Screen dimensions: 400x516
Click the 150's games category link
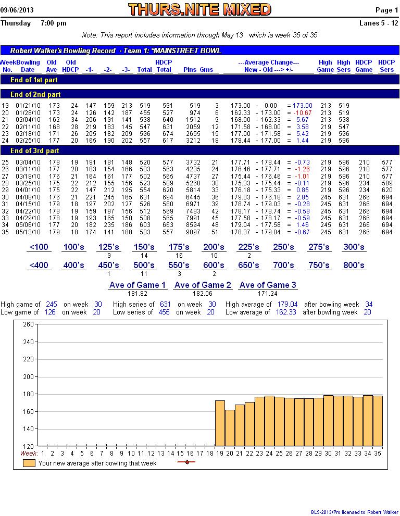144,247
